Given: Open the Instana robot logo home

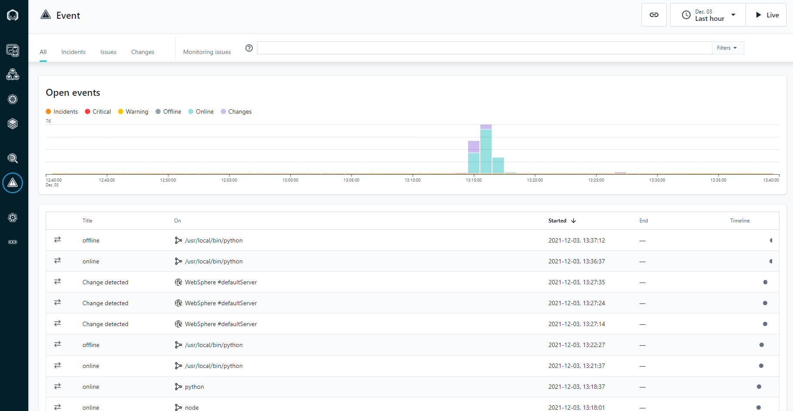Looking at the screenshot, I should coord(13,15).
